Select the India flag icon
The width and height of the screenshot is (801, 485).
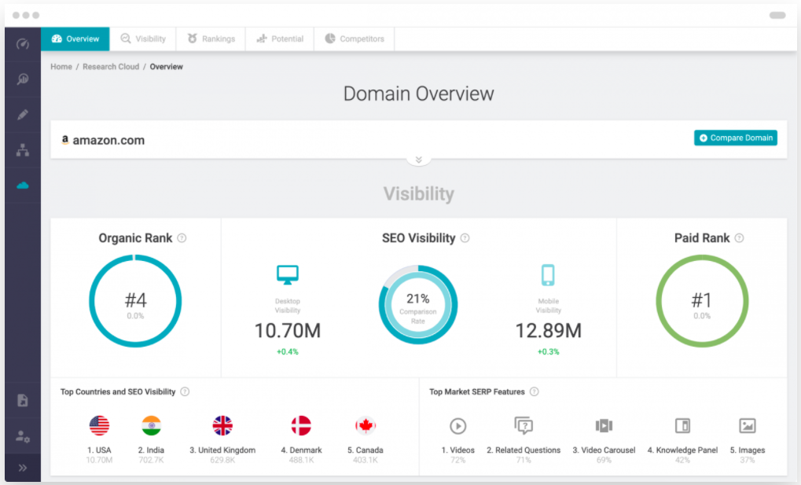[x=151, y=425]
